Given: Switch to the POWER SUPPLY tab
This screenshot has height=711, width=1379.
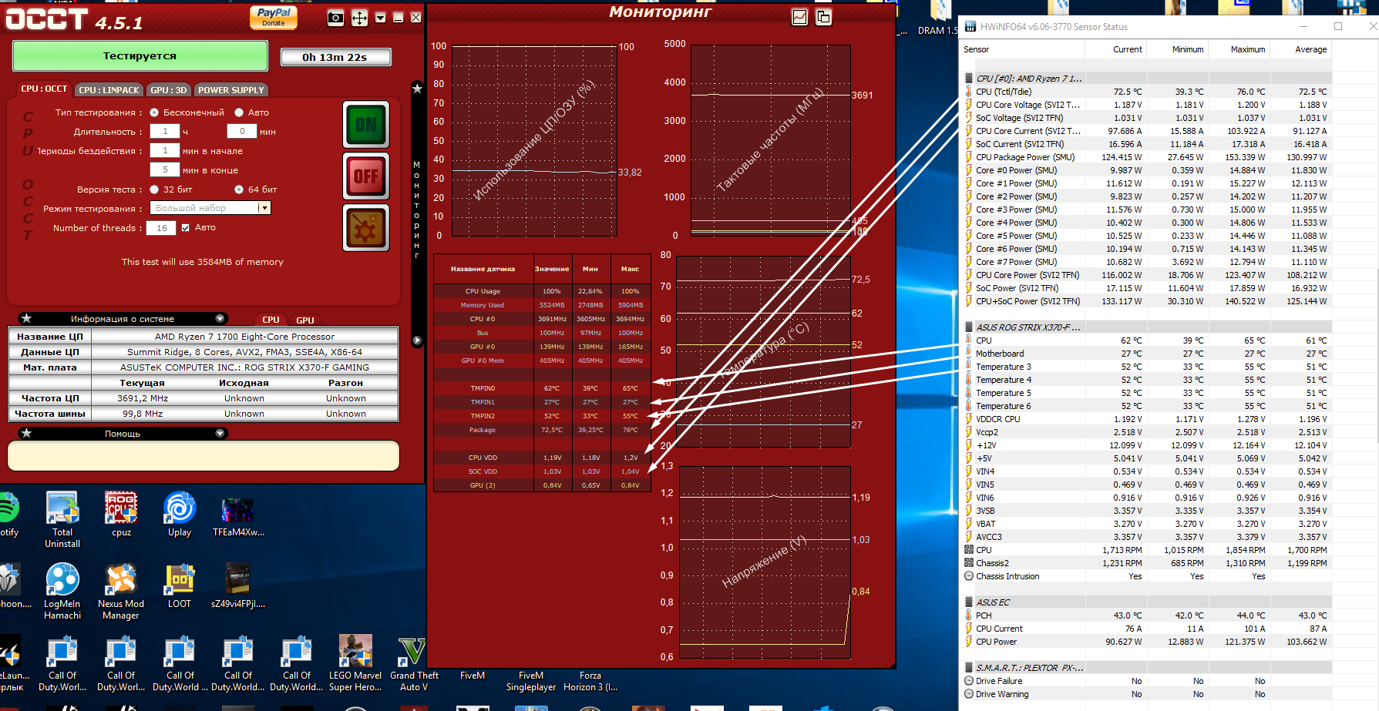Looking at the screenshot, I should [x=231, y=90].
